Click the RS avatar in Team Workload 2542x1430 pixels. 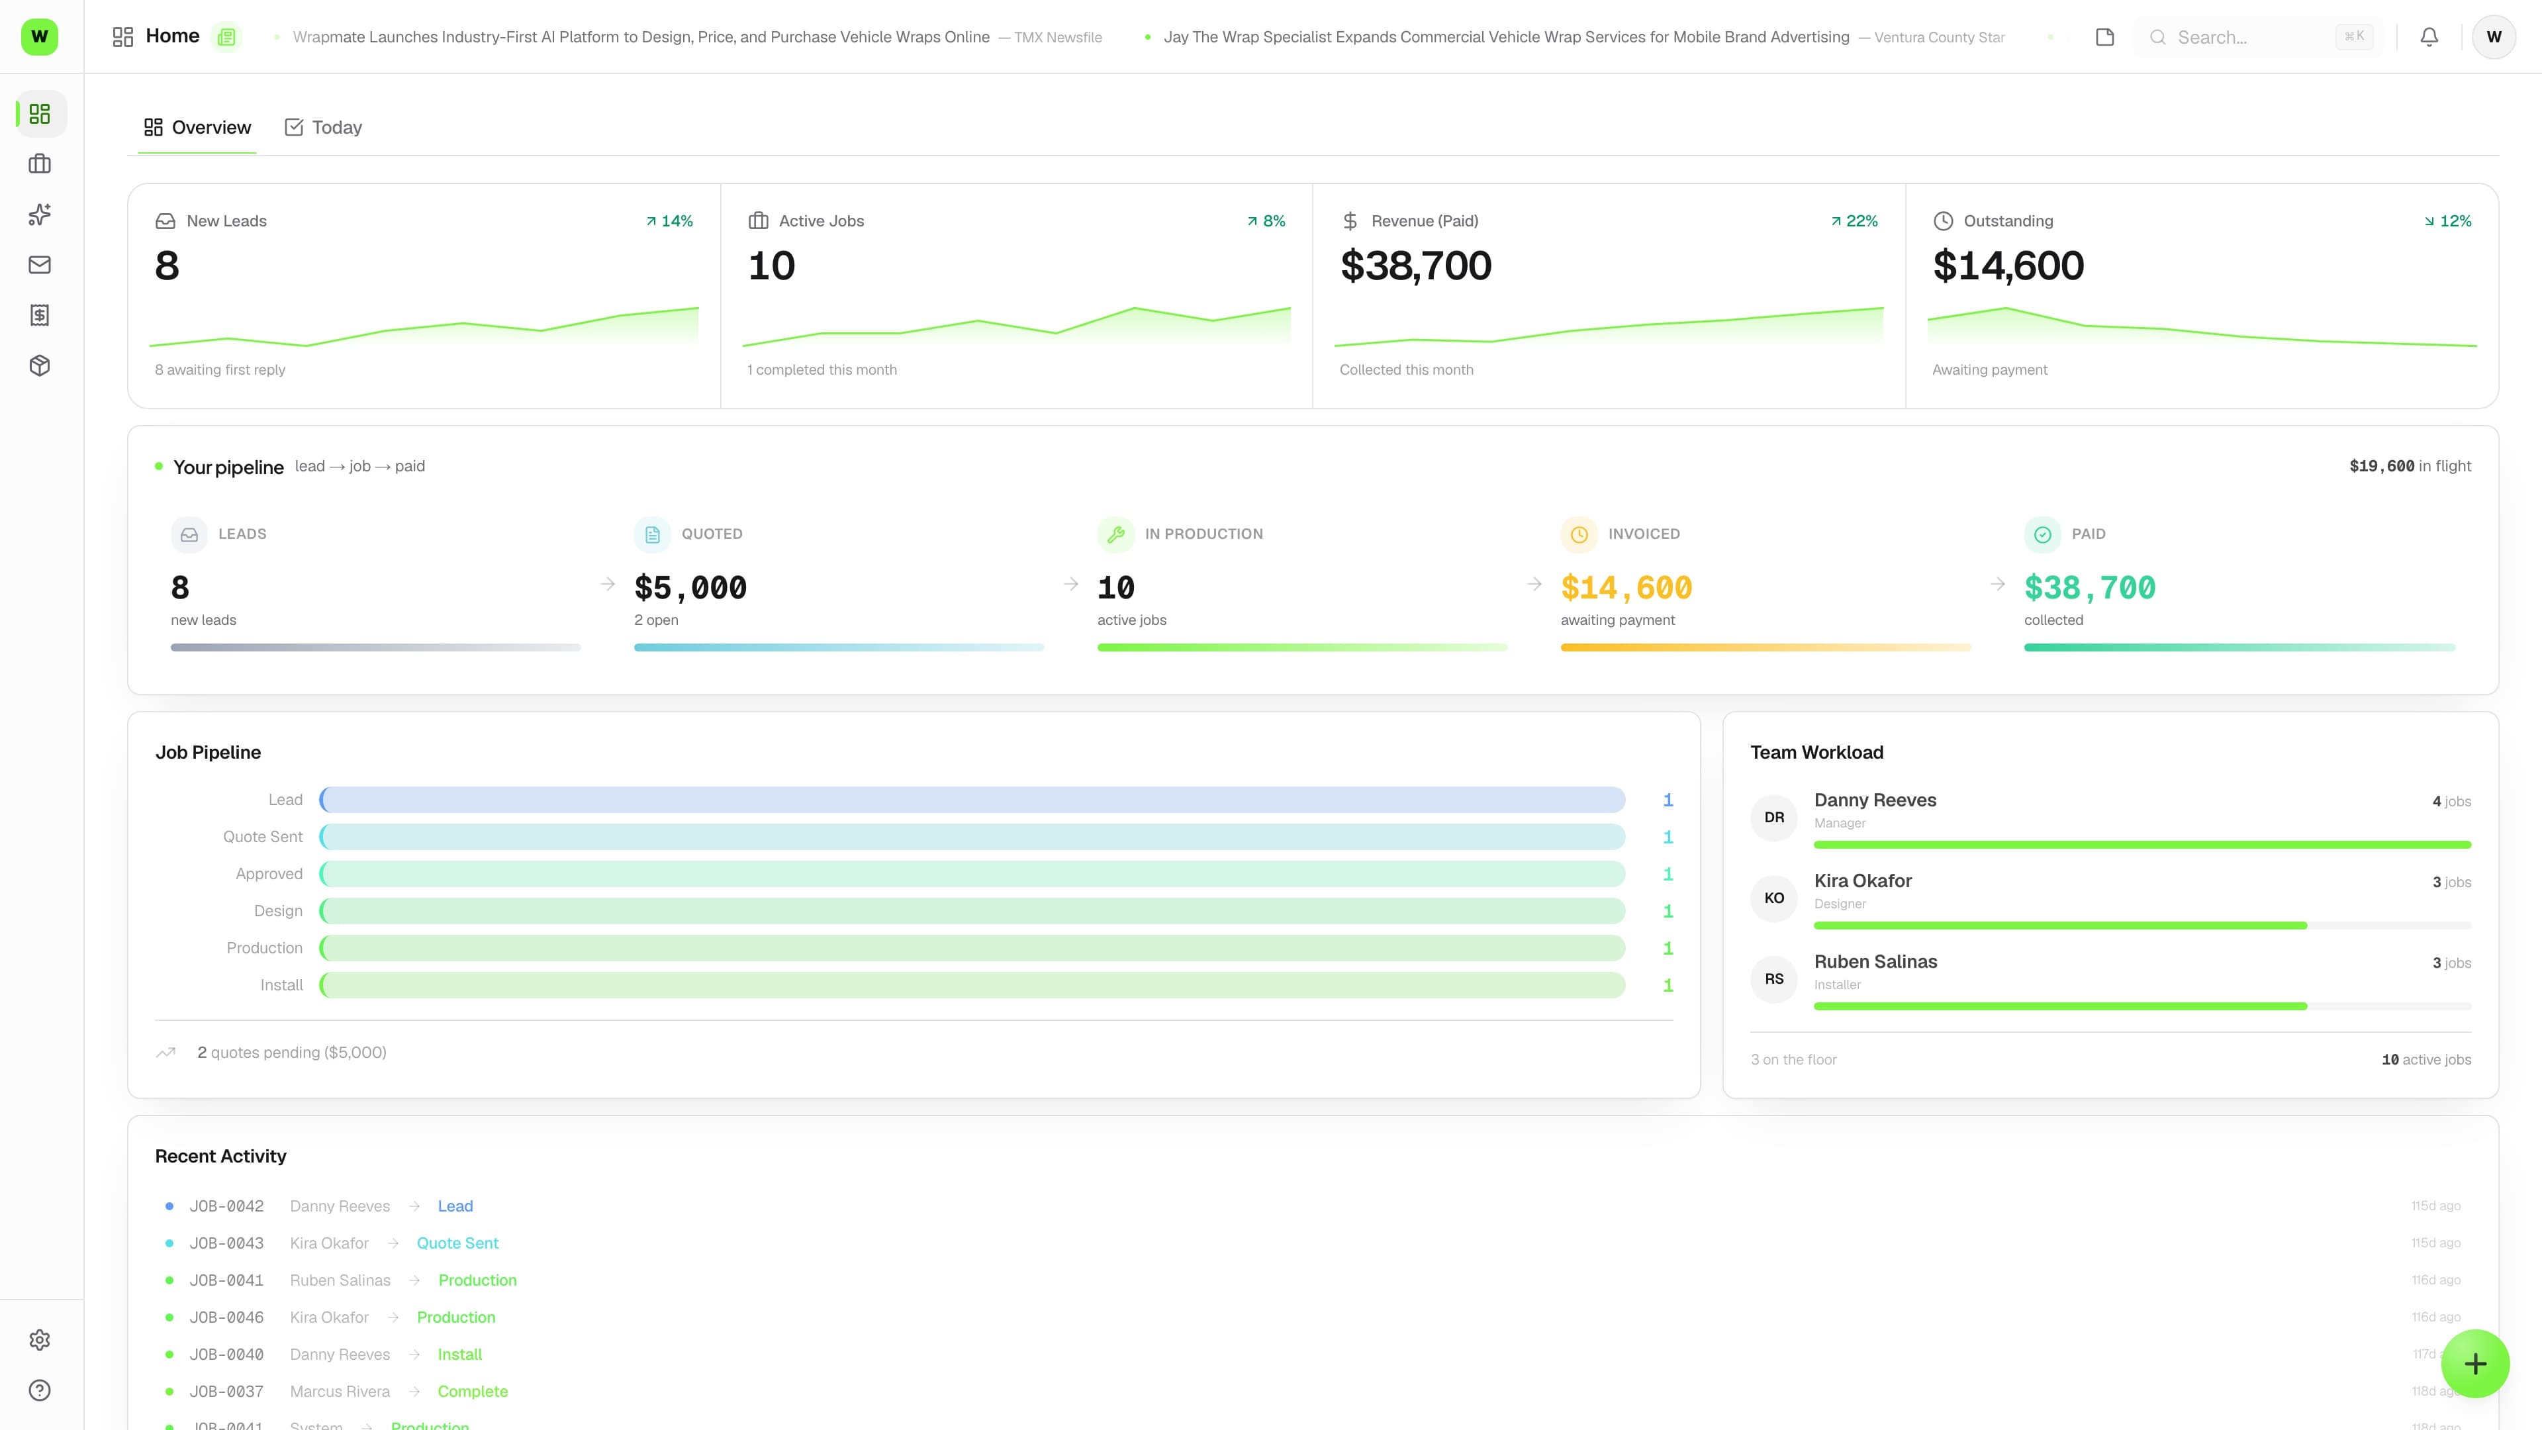(x=1774, y=979)
